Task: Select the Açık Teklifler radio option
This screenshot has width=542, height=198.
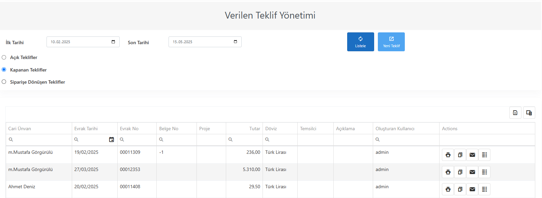Action: click(4, 57)
